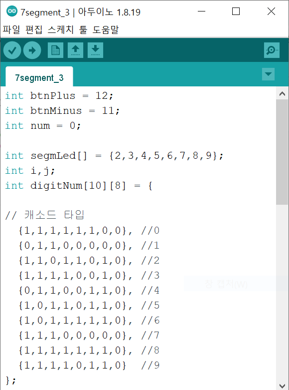Click the array row commented //7

[89, 335]
